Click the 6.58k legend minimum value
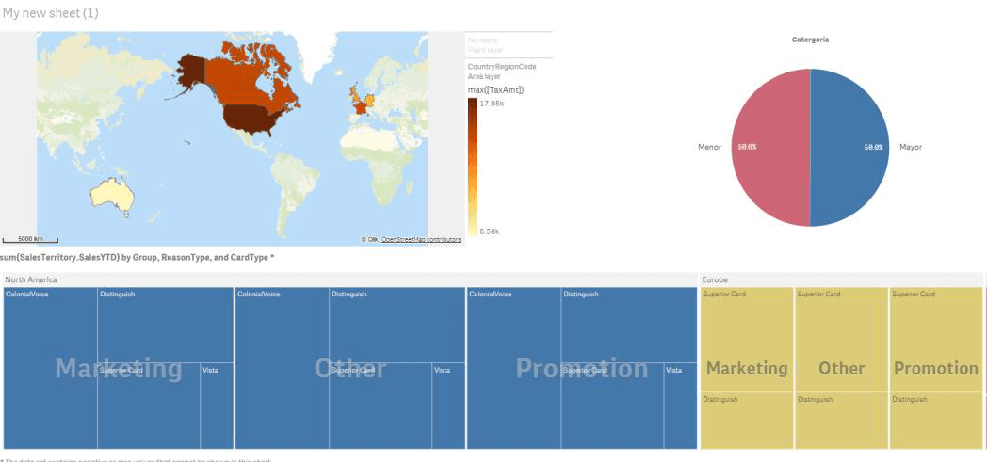 point(489,232)
